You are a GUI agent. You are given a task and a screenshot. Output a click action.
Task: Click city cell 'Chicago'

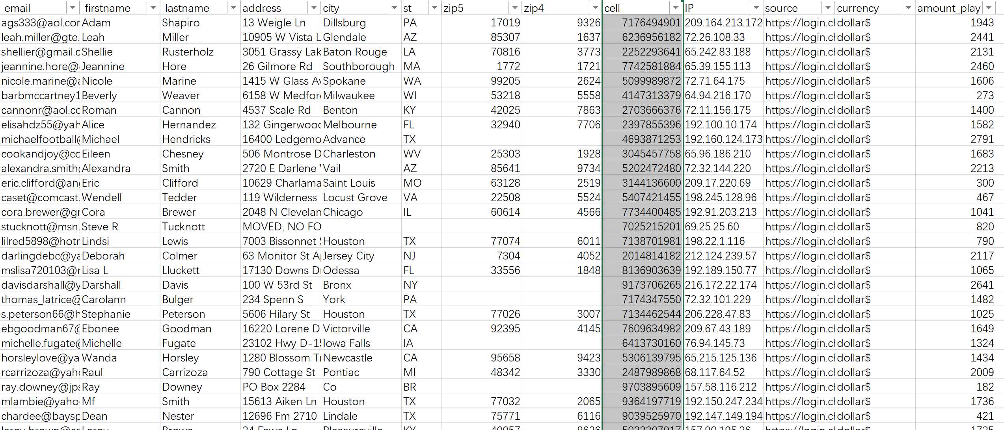pyautogui.click(x=361, y=212)
